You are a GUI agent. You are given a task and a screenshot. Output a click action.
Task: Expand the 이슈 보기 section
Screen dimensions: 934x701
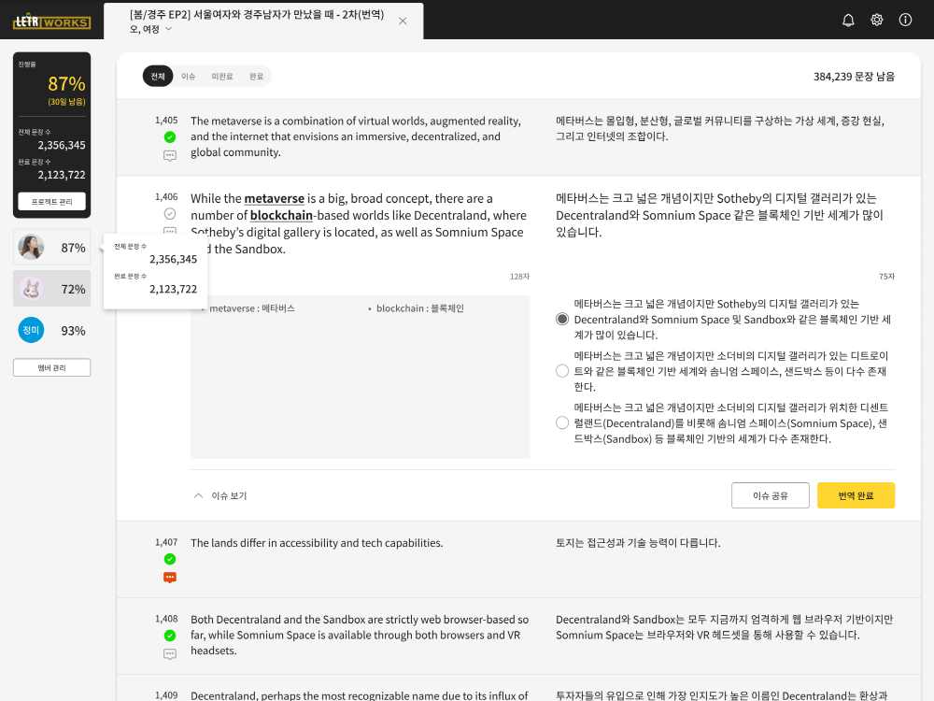coord(220,495)
